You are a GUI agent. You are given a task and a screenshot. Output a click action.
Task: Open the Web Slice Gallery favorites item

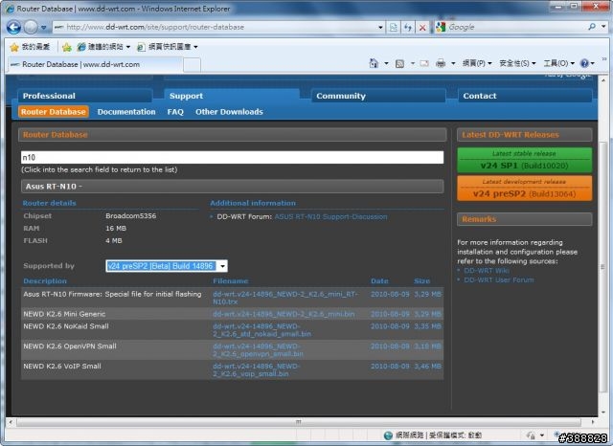[168, 47]
